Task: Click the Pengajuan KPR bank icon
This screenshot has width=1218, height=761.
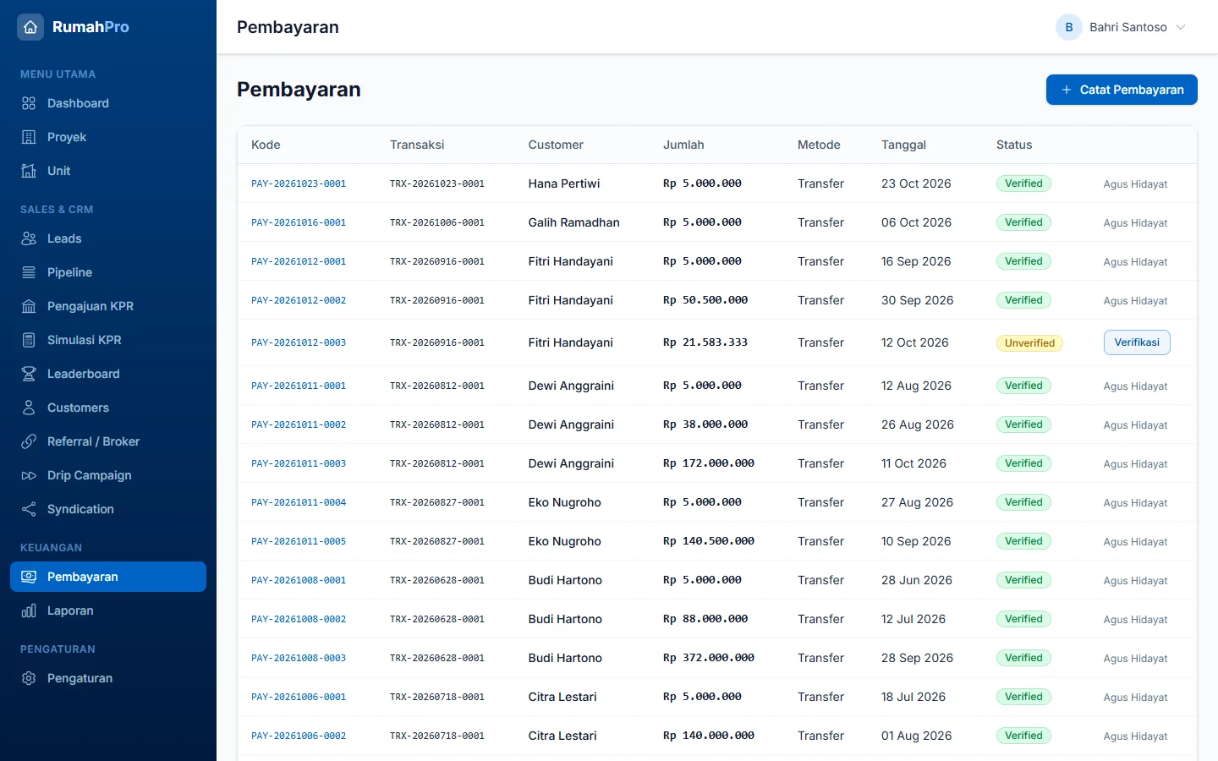Action: (29, 306)
